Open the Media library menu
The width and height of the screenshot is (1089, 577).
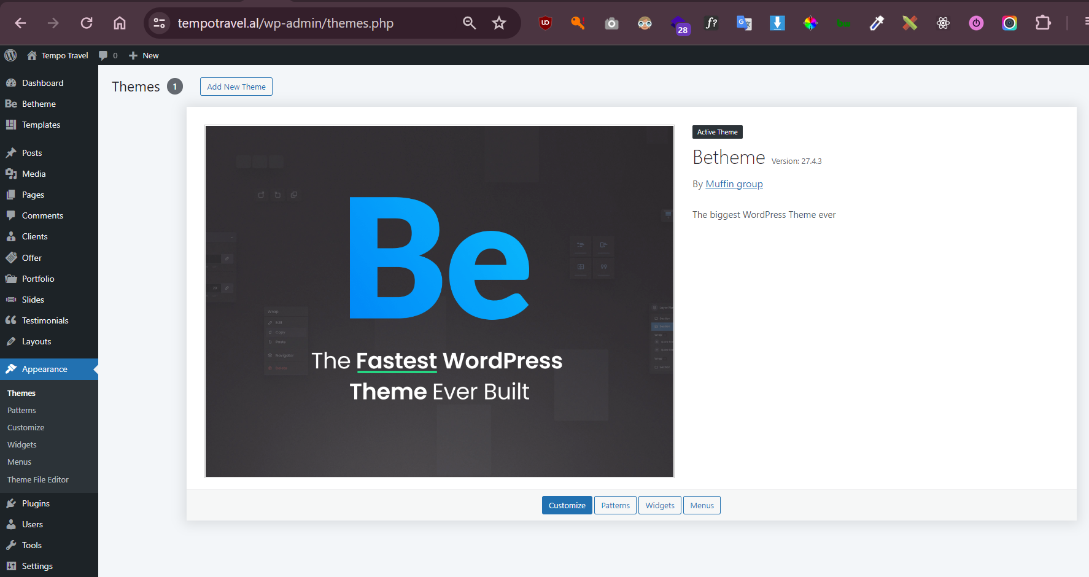tap(49, 174)
